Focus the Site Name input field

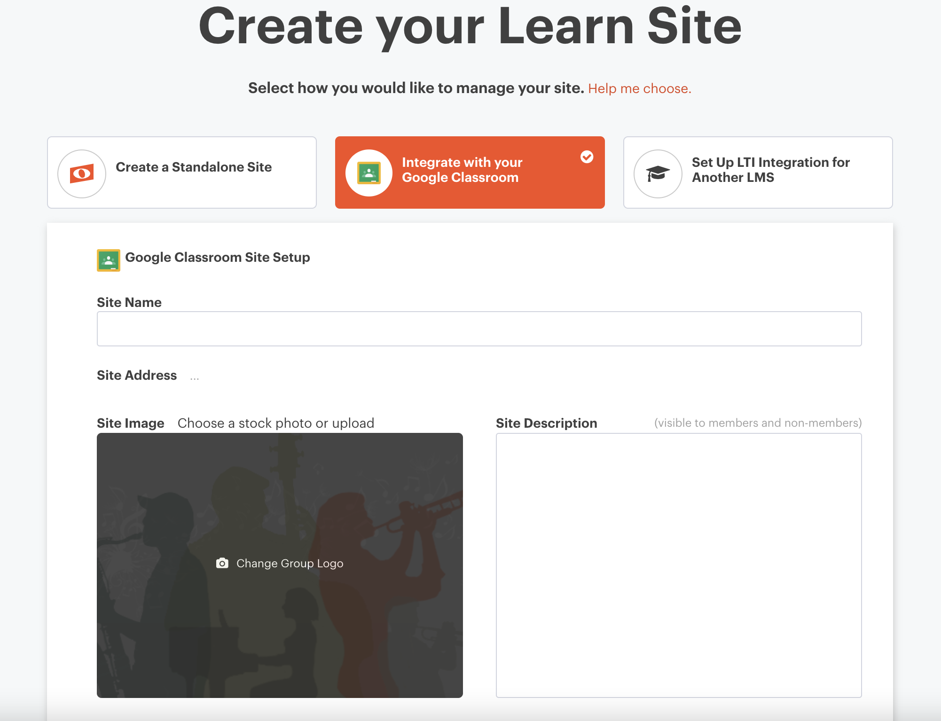[479, 329]
